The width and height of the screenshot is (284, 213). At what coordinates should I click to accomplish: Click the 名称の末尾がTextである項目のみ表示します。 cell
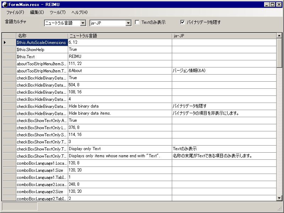click(x=224, y=156)
